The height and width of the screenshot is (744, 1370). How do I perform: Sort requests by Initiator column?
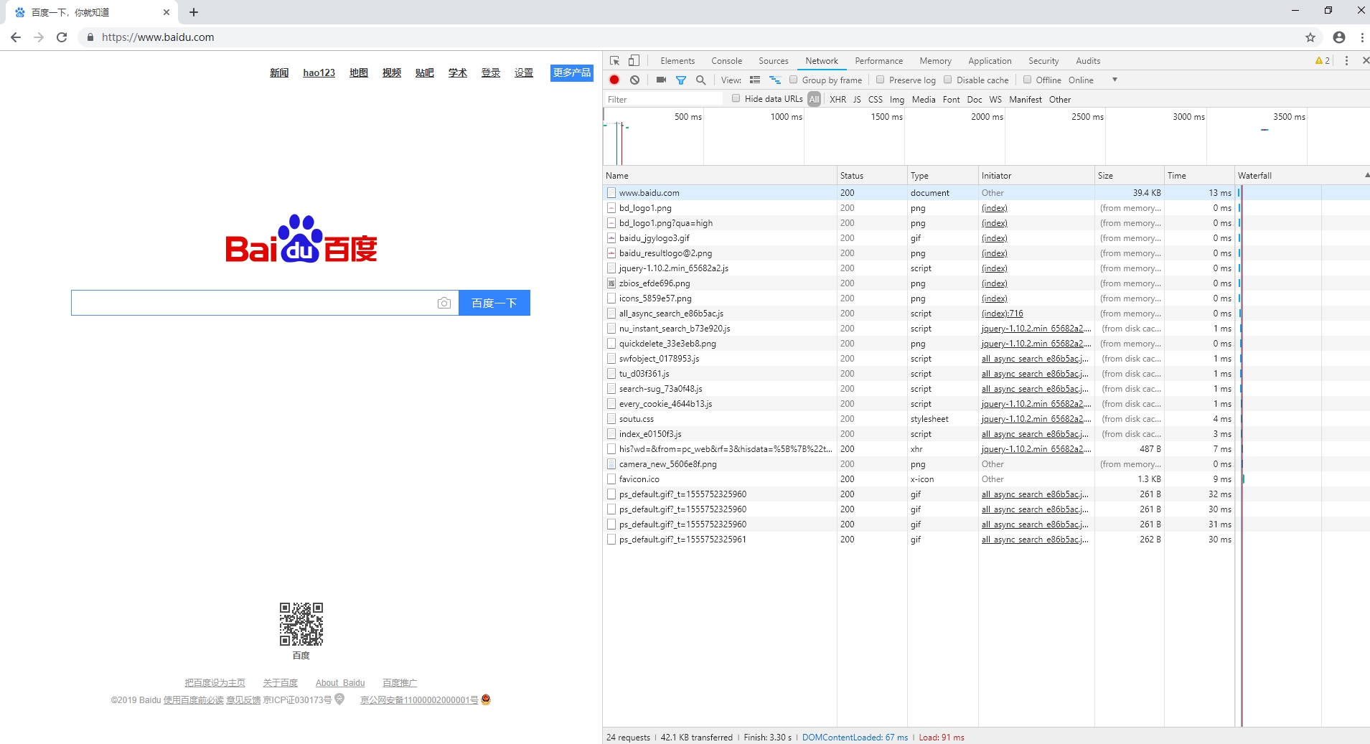(x=1036, y=175)
